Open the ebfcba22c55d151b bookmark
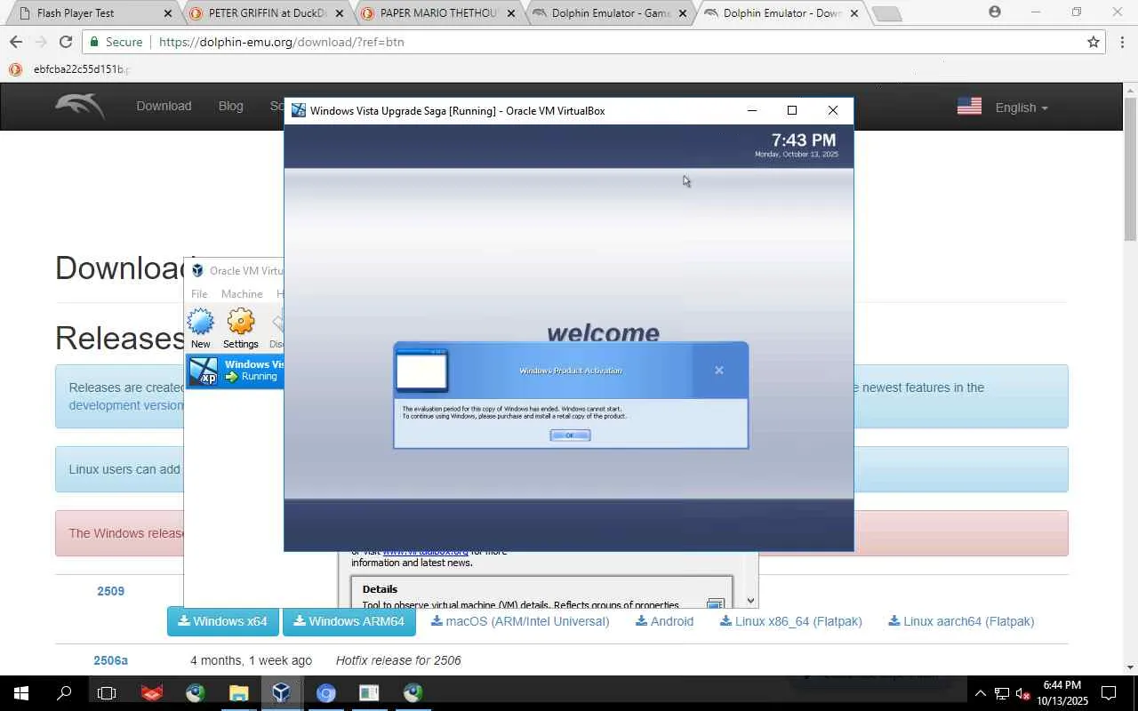The height and width of the screenshot is (711, 1138). coord(71,69)
